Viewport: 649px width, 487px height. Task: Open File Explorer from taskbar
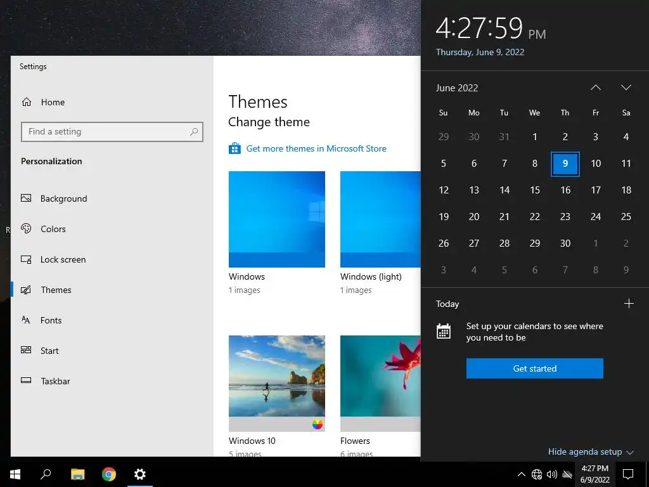pyautogui.click(x=77, y=474)
